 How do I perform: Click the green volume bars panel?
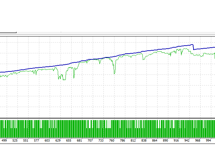[107, 129]
